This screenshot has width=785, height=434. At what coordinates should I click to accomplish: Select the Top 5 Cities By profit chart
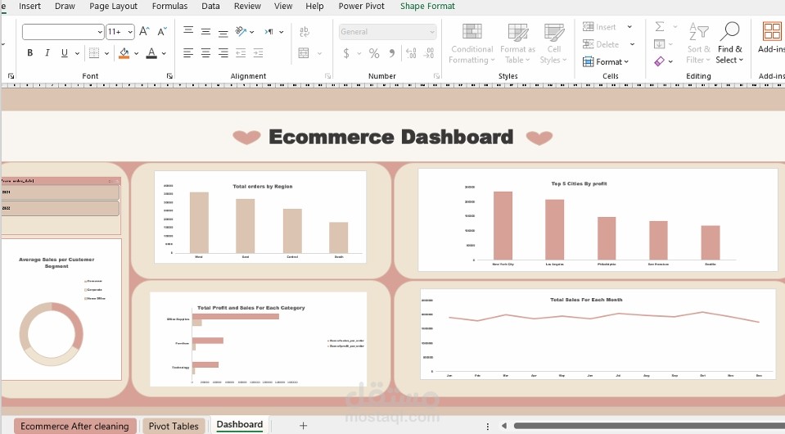coord(598,219)
